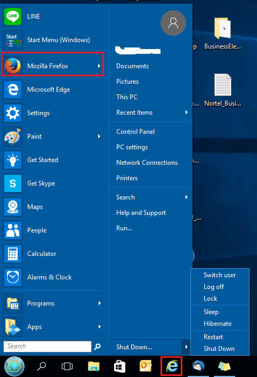Open People app icon
This screenshot has width=257, height=377.
pyautogui.click(x=13, y=230)
